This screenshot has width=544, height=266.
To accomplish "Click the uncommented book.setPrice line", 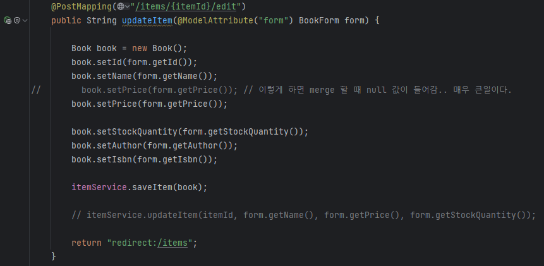I will tap(150, 104).
